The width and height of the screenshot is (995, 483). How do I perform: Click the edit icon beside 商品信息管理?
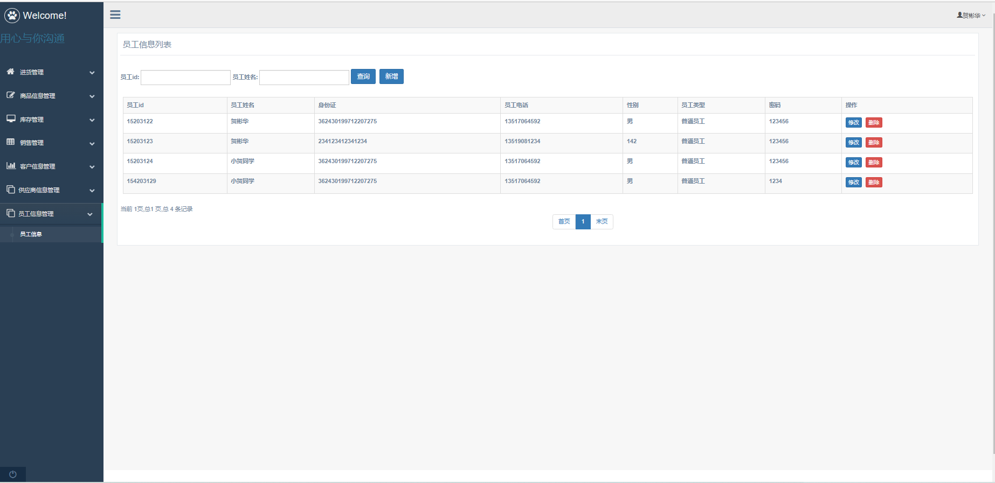10,95
